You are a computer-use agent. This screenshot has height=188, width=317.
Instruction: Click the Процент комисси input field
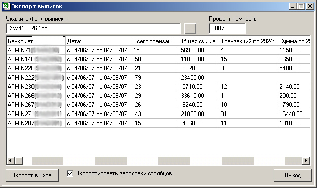pyautogui.click(x=227, y=28)
